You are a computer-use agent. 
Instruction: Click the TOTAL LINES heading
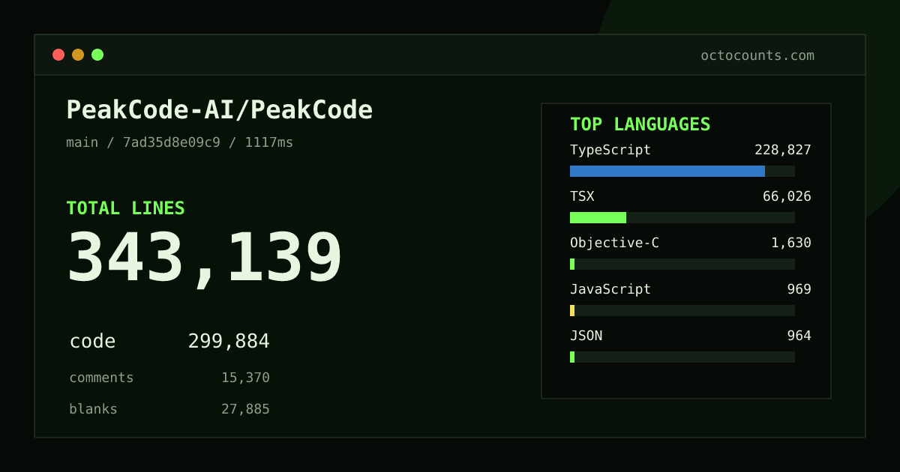pyautogui.click(x=125, y=208)
